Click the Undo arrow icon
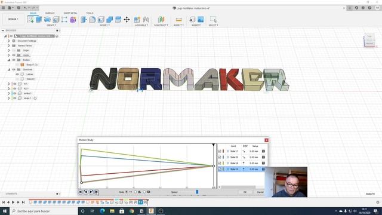 coord(25,8)
